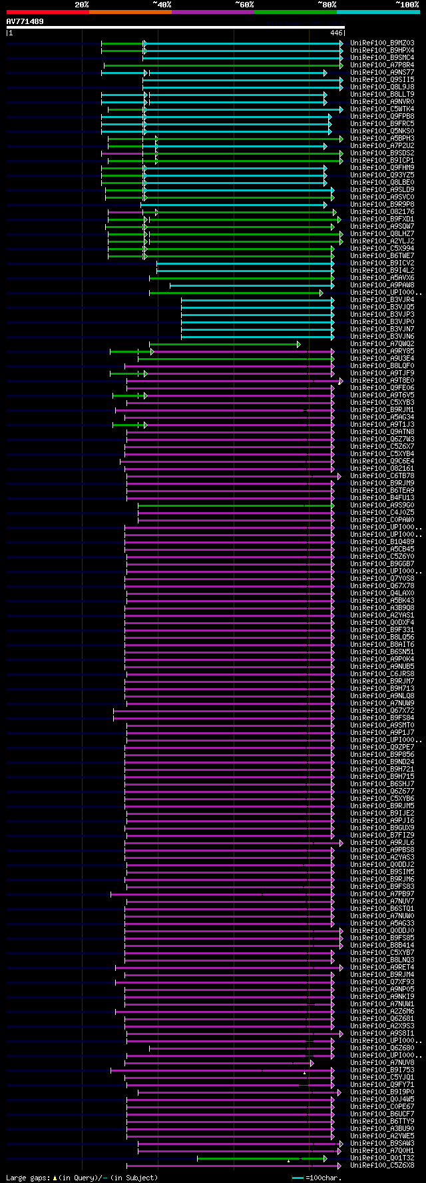The width and height of the screenshot is (426, 1183).
Task: Click label UniRef100_A9T8E0
Action: (x=382, y=381)
